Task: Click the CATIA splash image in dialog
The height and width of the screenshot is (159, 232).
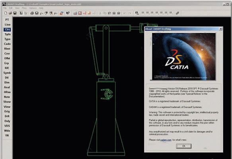Action: tap(184, 57)
